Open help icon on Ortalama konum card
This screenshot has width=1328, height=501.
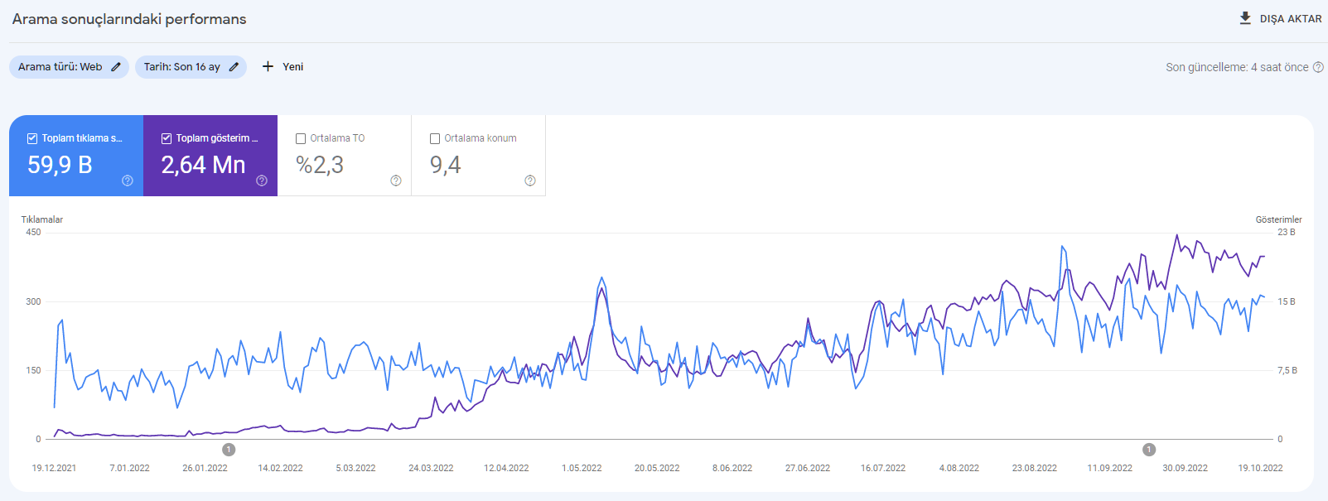point(530,181)
